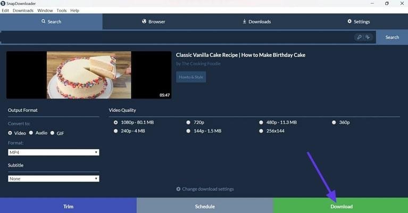Click the Output Format heading
The image size is (408, 213).
[23, 110]
